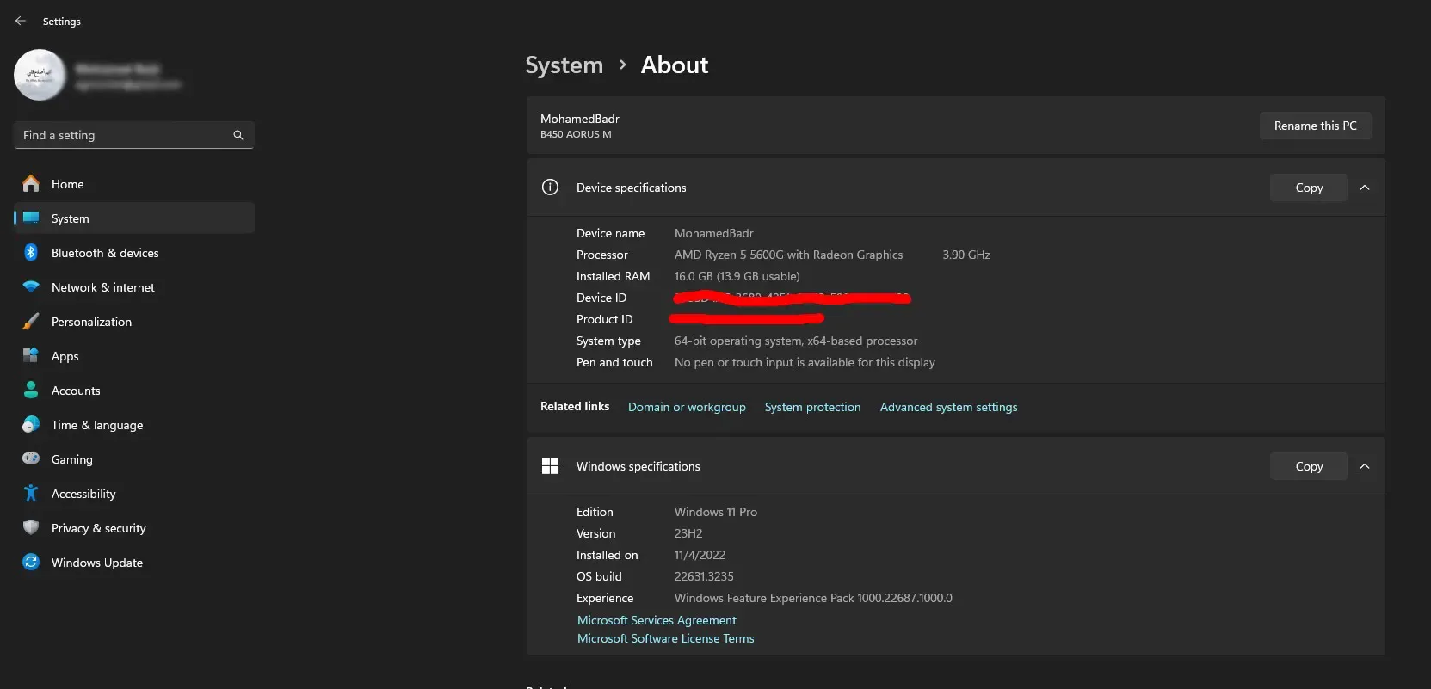Open Windows Update via refresh icon
Image resolution: width=1431 pixels, height=689 pixels.
coord(31,562)
